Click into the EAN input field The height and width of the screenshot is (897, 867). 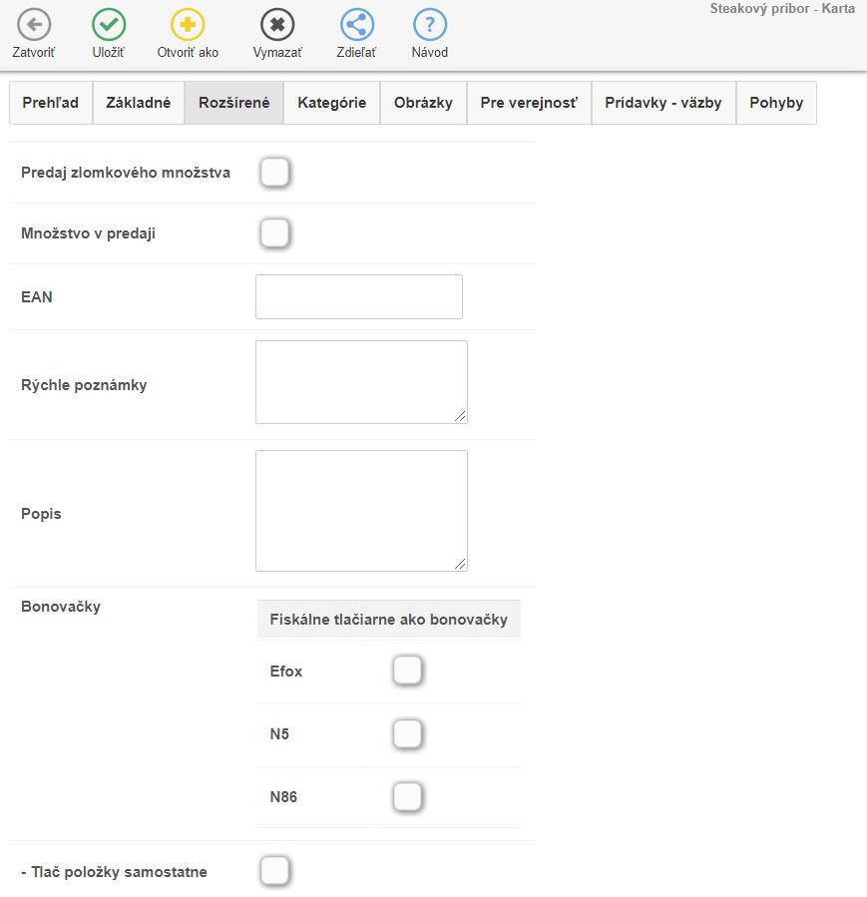pyautogui.click(x=359, y=297)
